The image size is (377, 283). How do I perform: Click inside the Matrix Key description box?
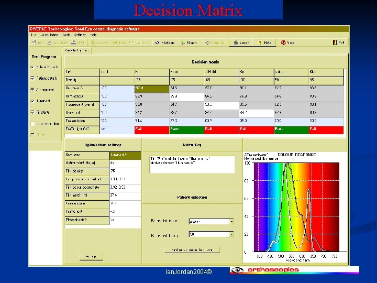(x=192, y=165)
